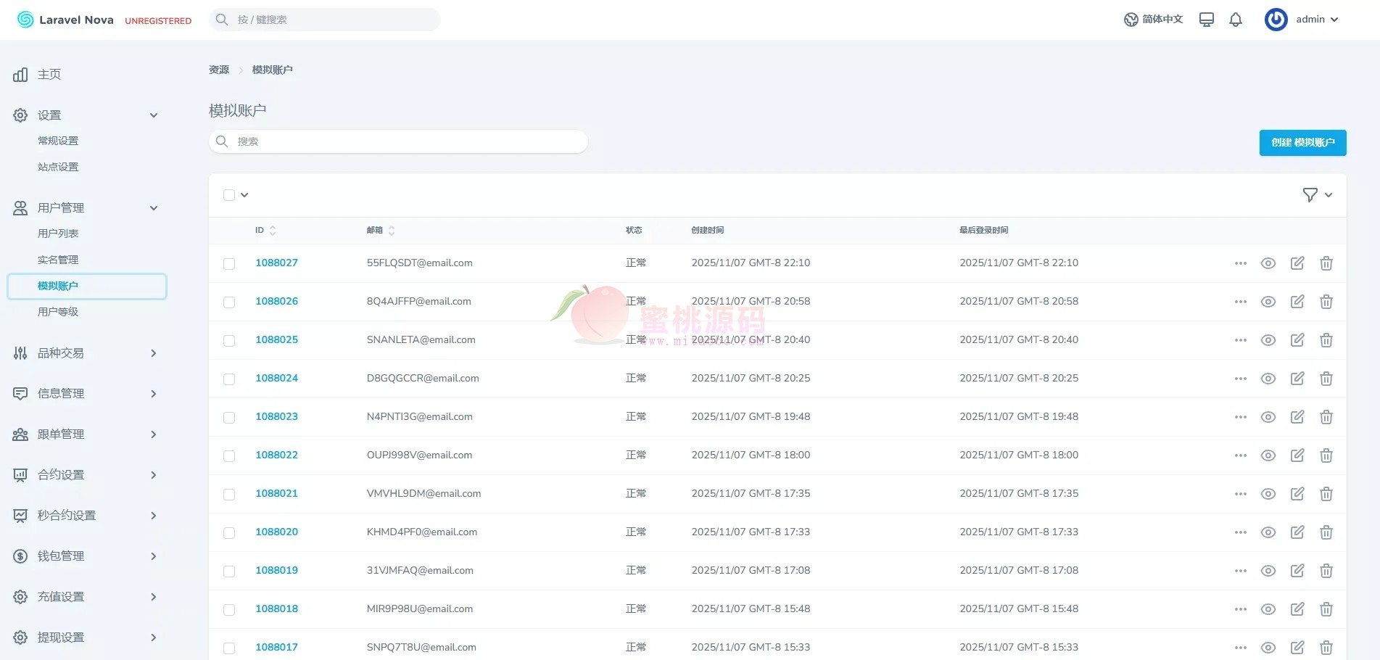
Task: Delete the row for ID 1088022
Action: [1326, 455]
